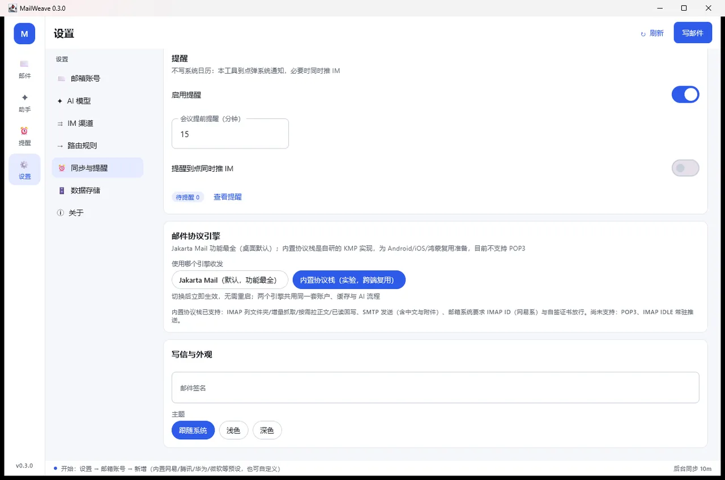Enable the 提醒到点同时推 IM switch
The height and width of the screenshot is (480, 725).
click(x=685, y=168)
